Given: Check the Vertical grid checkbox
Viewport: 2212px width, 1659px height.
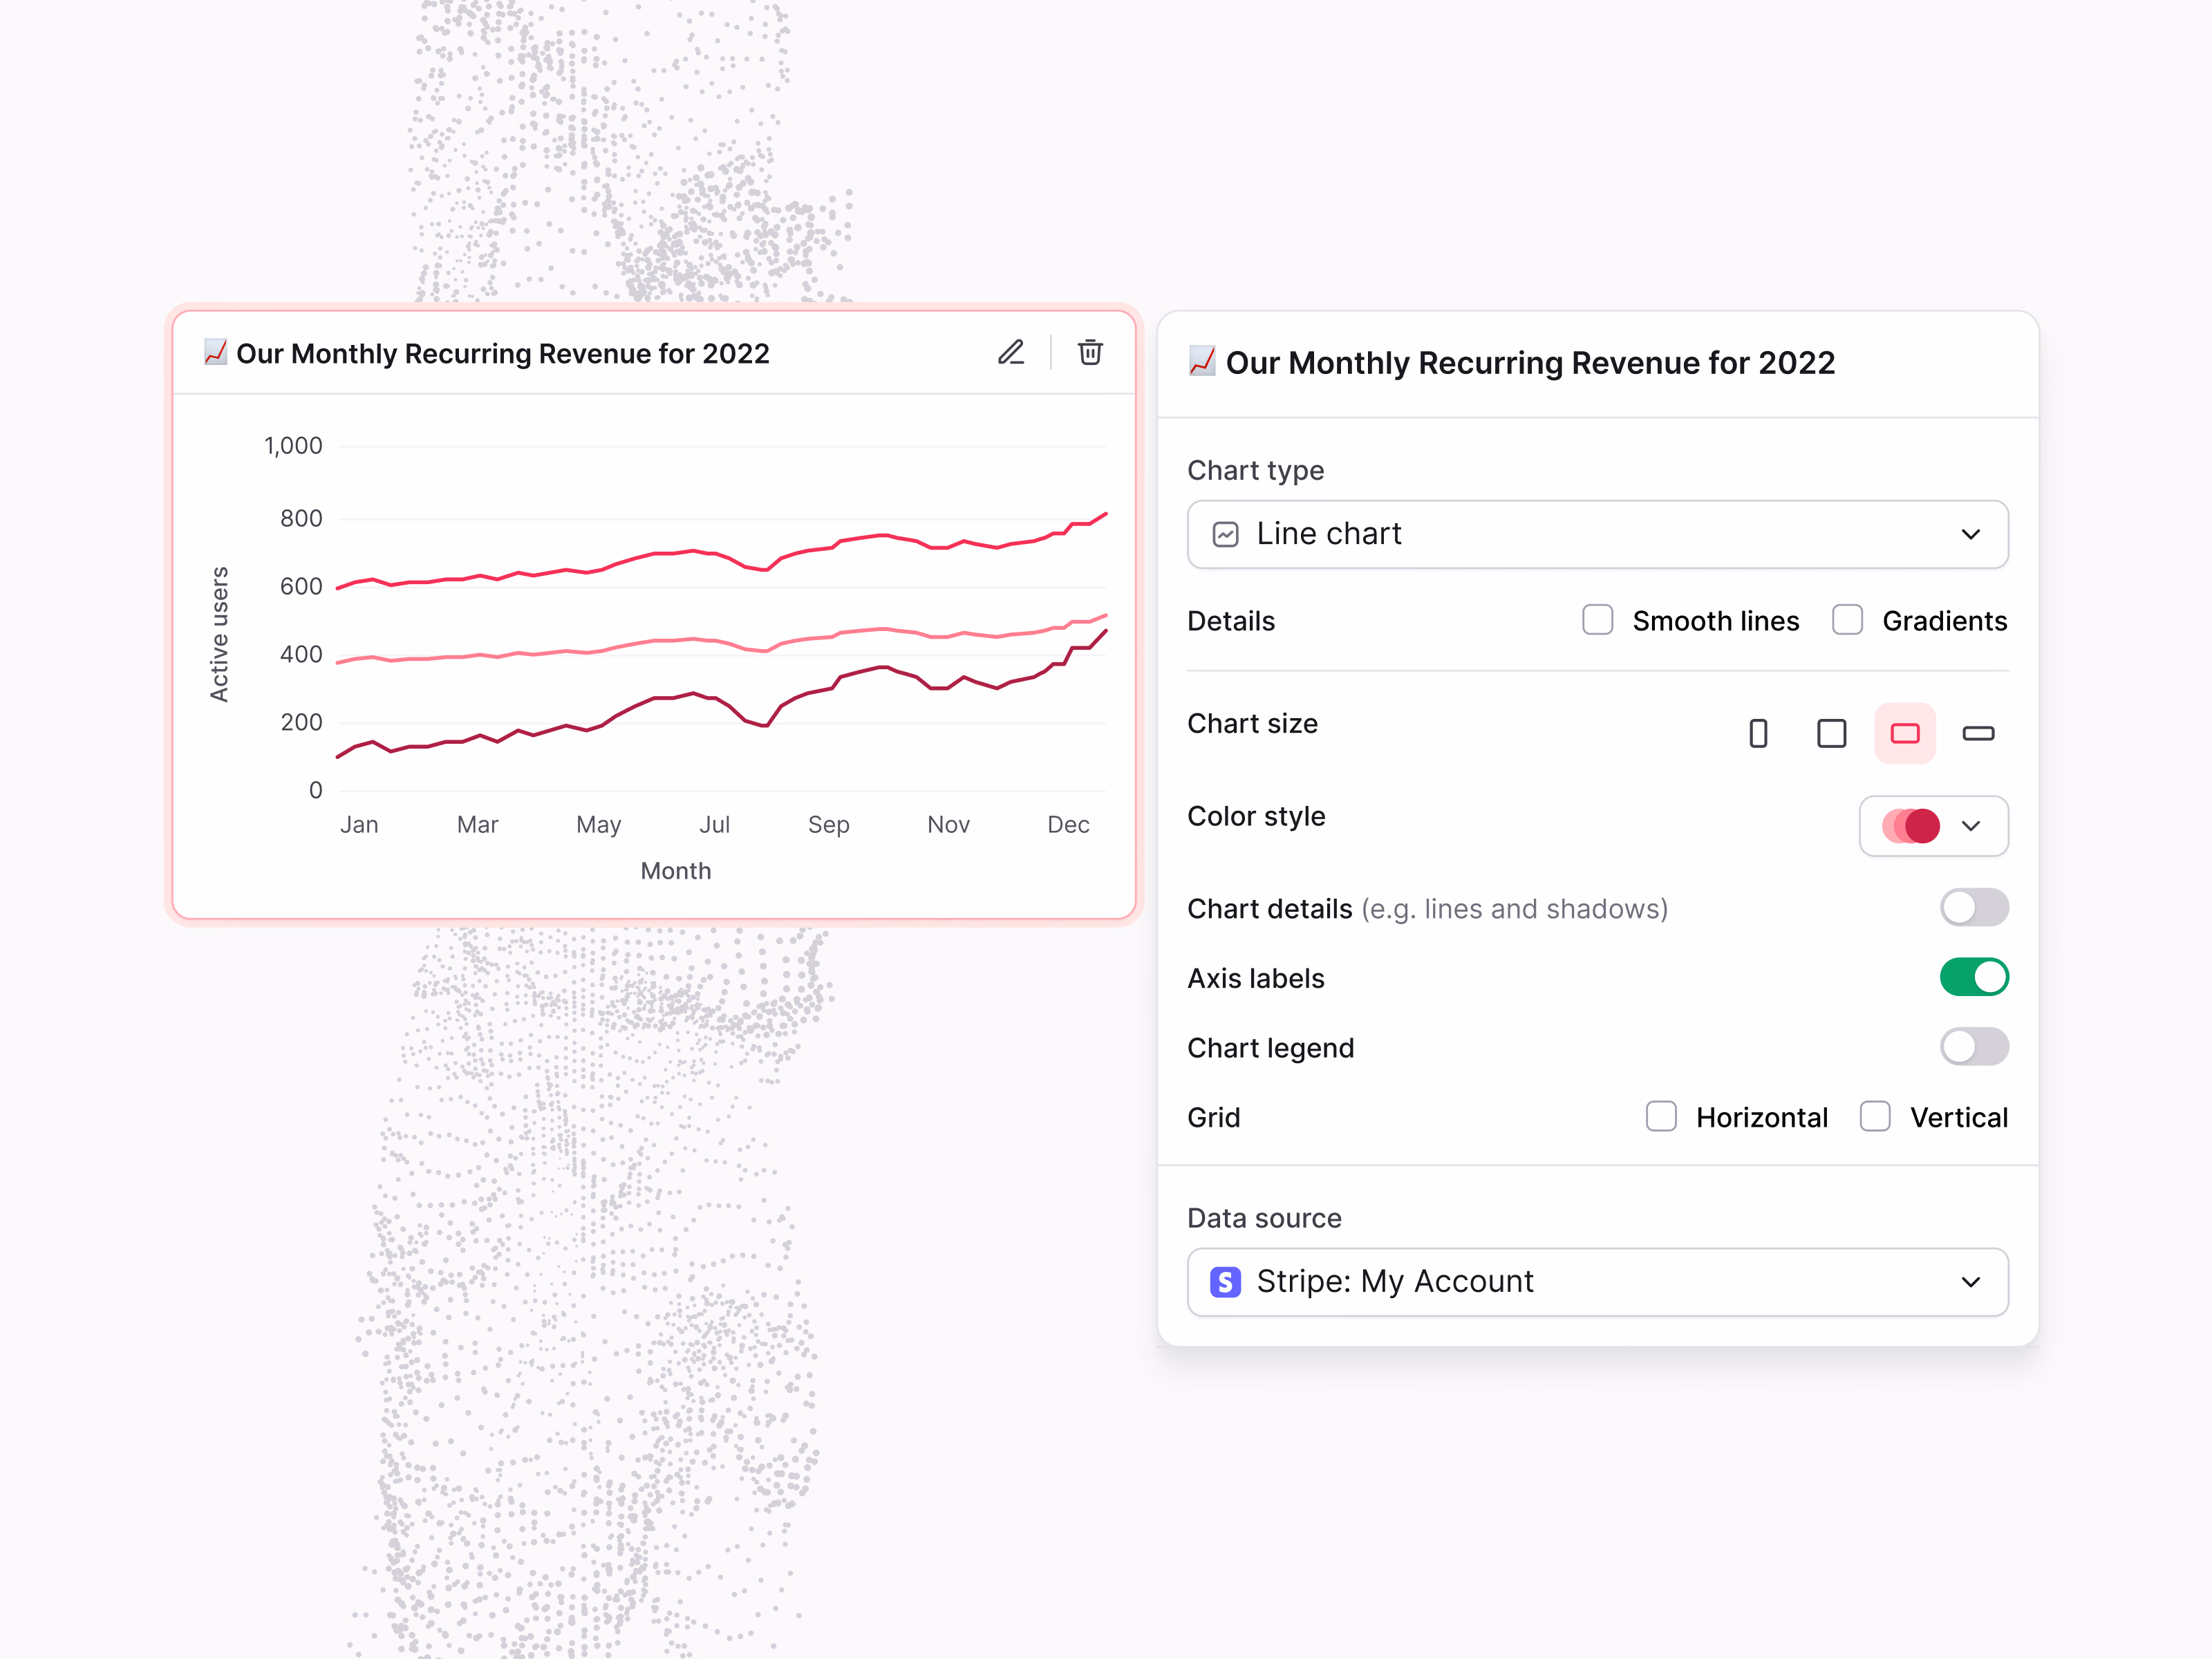Looking at the screenshot, I should coord(1875,1116).
